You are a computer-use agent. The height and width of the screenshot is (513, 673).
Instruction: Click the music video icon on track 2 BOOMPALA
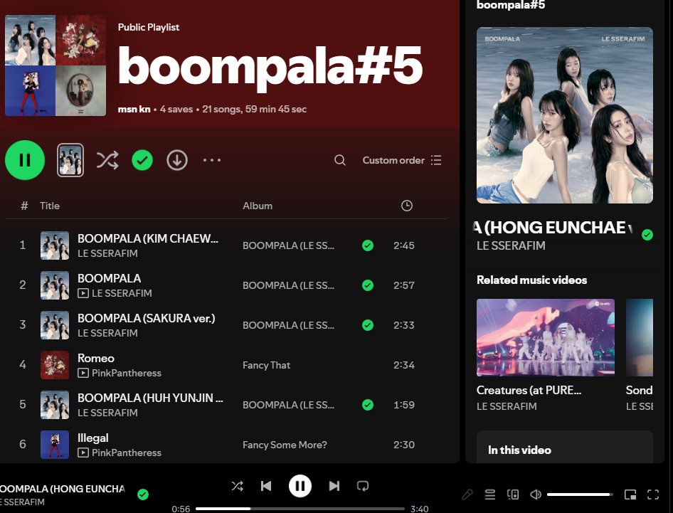click(83, 293)
